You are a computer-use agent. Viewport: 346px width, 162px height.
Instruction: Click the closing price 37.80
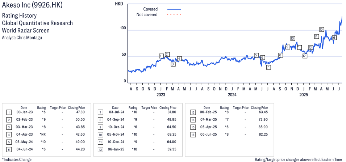point(172,112)
